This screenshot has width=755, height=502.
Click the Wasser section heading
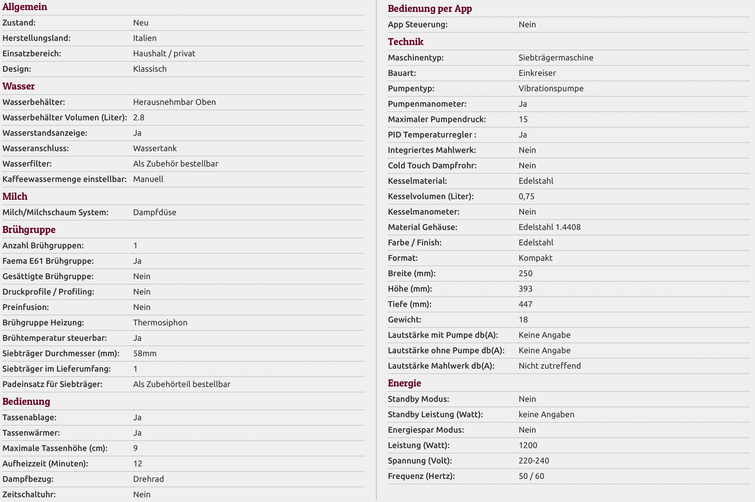click(19, 86)
